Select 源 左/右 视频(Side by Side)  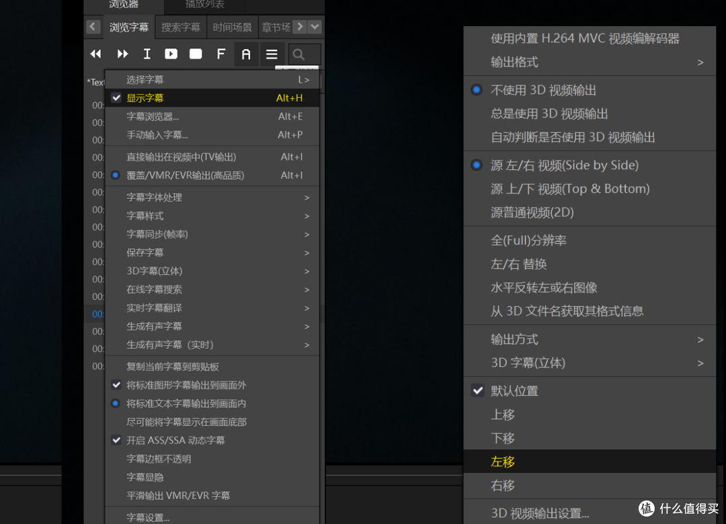(590, 165)
